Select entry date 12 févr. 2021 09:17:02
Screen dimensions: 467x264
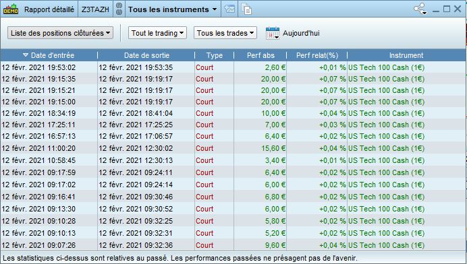point(38,185)
